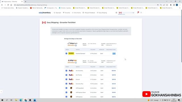Open the user account icon in header

coord(141,12)
